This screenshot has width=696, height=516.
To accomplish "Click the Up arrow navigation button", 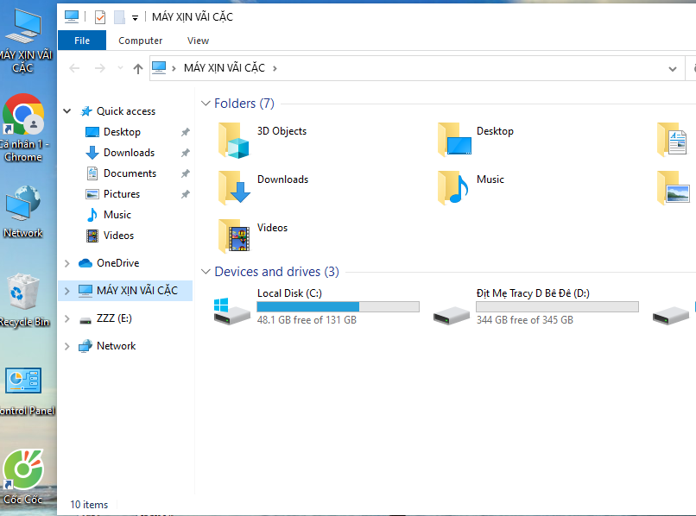I will point(137,68).
